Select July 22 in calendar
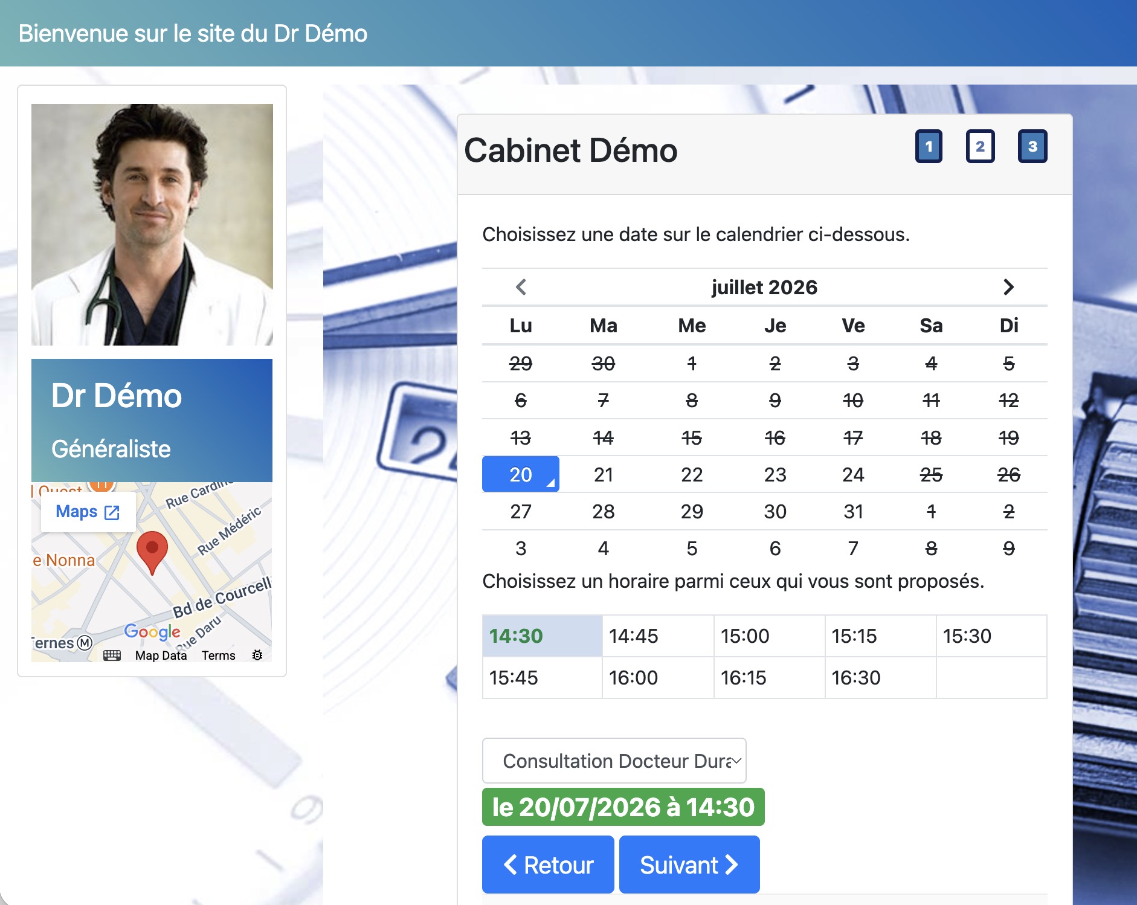The image size is (1137, 905). [x=692, y=474]
